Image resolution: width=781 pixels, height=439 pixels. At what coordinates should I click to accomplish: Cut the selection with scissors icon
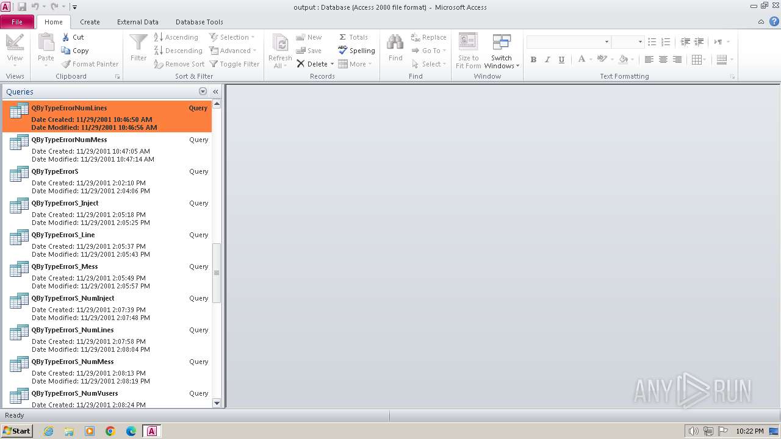(x=73, y=37)
